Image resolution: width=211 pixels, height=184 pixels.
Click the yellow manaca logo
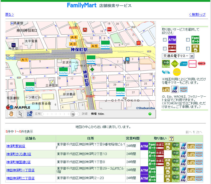[x=177, y=72]
